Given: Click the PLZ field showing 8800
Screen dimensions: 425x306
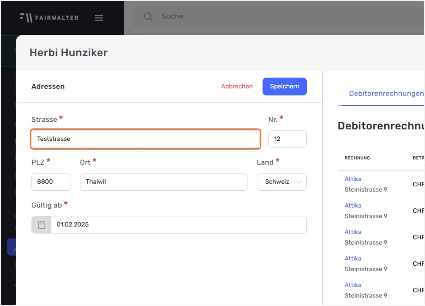Looking at the screenshot, I should click(51, 182).
